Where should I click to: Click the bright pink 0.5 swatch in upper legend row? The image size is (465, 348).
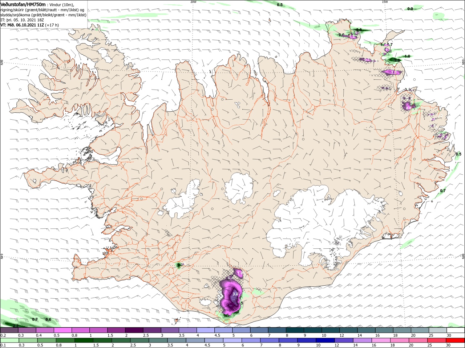coord(62,330)
